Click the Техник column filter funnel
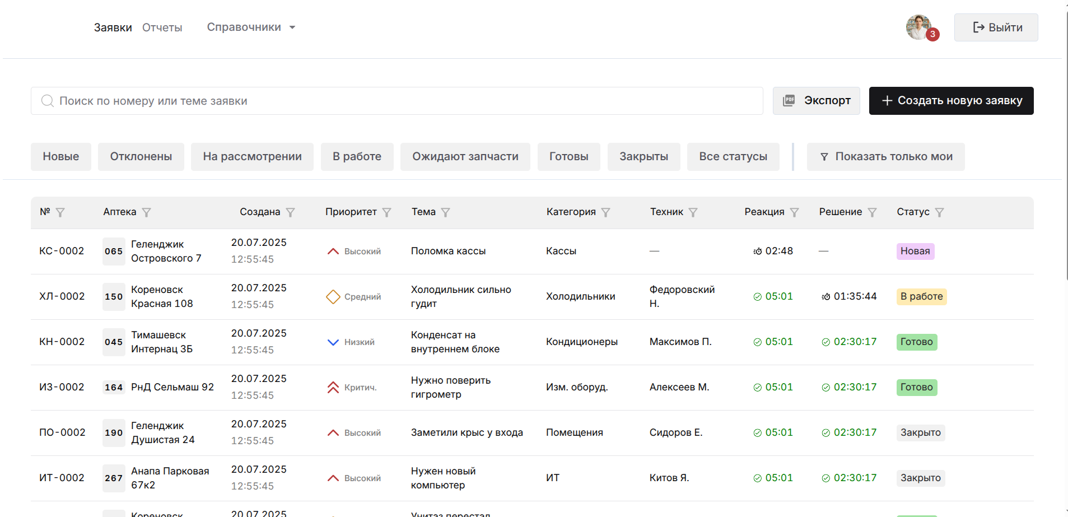The image size is (1068, 517). 693,212
